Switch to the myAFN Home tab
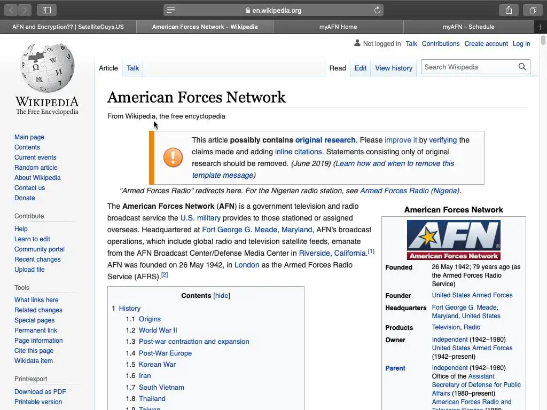Image resolution: width=547 pixels, height=410 pixels. point(338,27)
